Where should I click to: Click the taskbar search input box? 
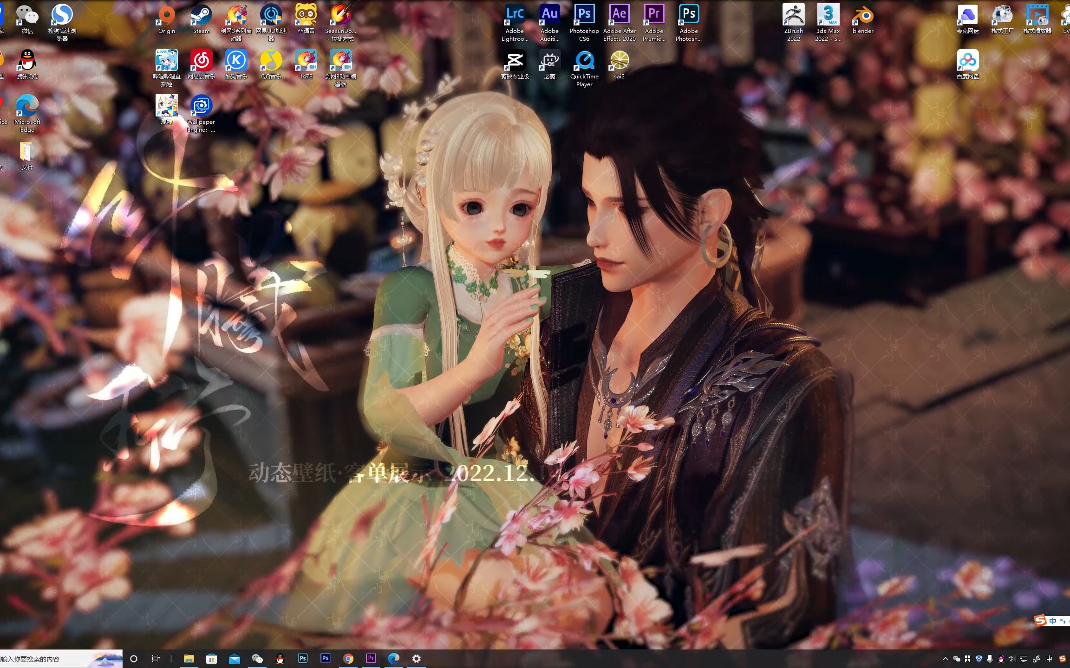61,659
